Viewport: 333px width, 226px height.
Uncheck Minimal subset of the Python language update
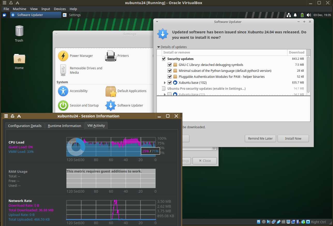tap(169, 71)
